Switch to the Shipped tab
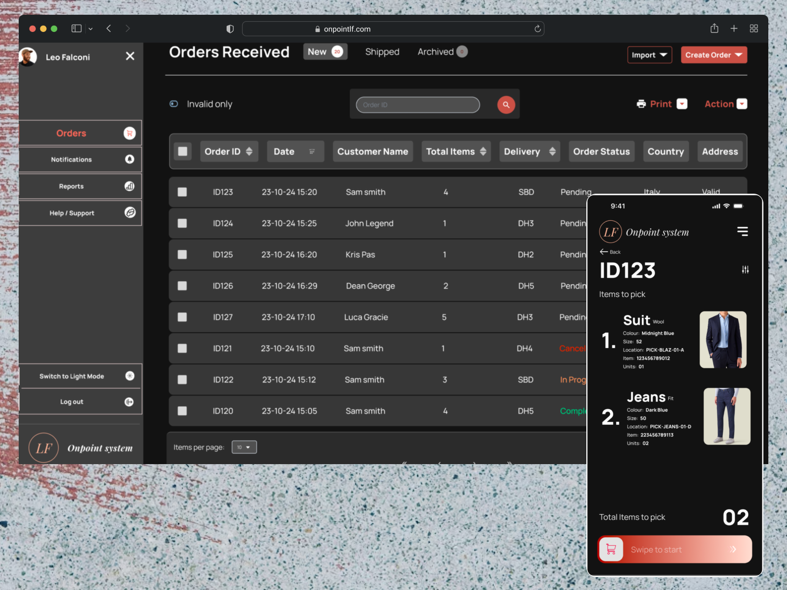 click(x=382, y=52)
